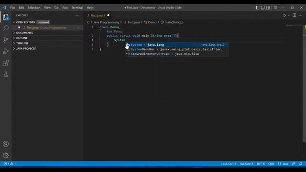Expand the Java Projects section
The width and height of the screenshot is (306, 172).
click(47, 49)
